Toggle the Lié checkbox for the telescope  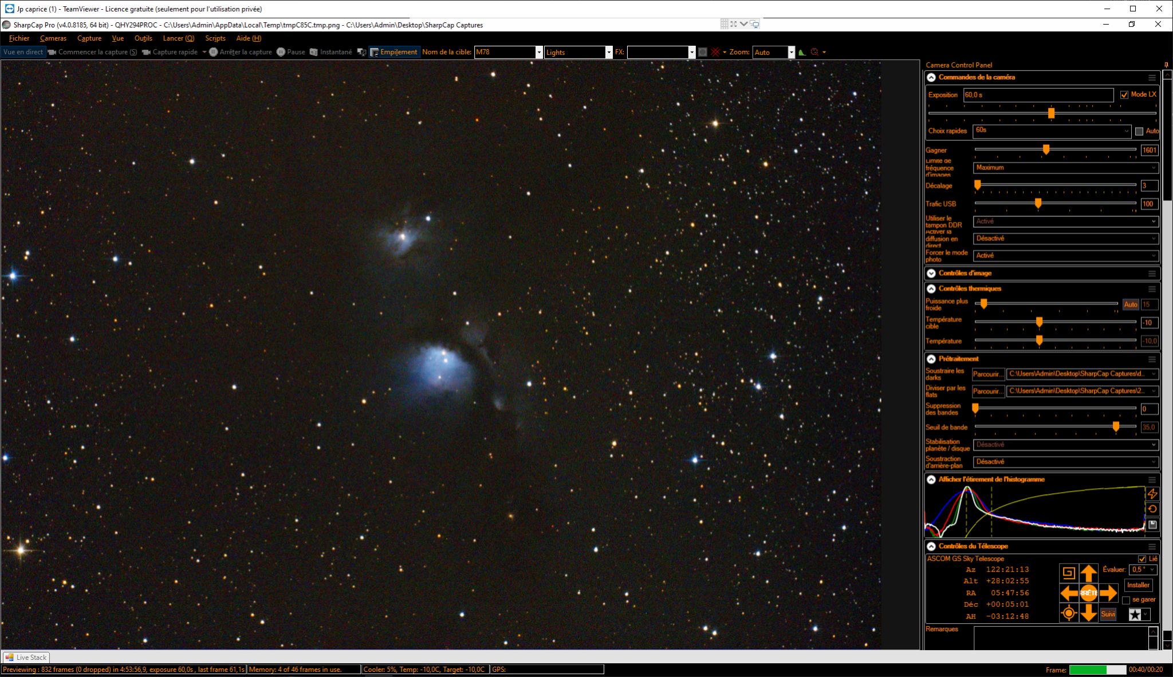pos(1142,559)
